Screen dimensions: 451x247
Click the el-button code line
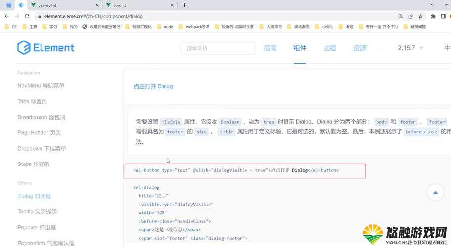coord(236,170)
